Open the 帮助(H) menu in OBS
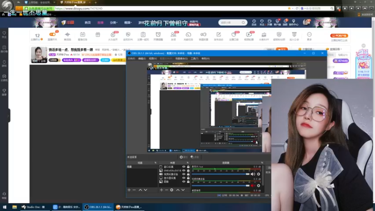 click(x=205, y=59)
